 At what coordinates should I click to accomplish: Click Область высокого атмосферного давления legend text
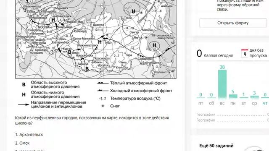point(55,85)
